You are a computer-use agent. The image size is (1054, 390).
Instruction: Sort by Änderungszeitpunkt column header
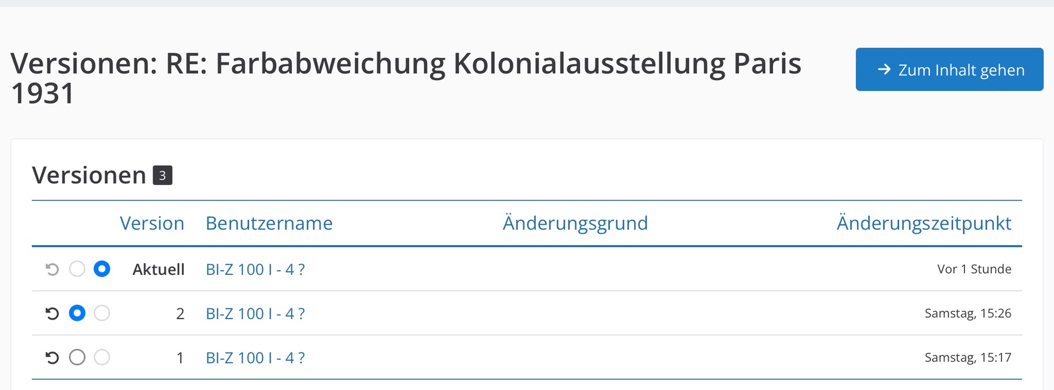click(x=923, y=223)
